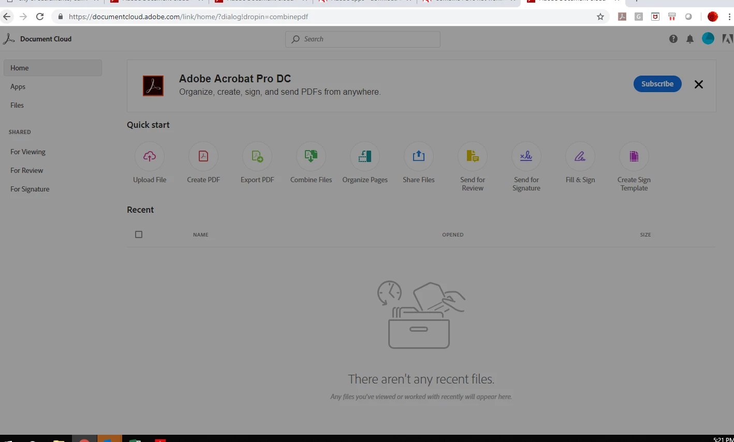The width and height of the screenshot is (734, 442).
Task: Click the Search input field
Action: 363,39
